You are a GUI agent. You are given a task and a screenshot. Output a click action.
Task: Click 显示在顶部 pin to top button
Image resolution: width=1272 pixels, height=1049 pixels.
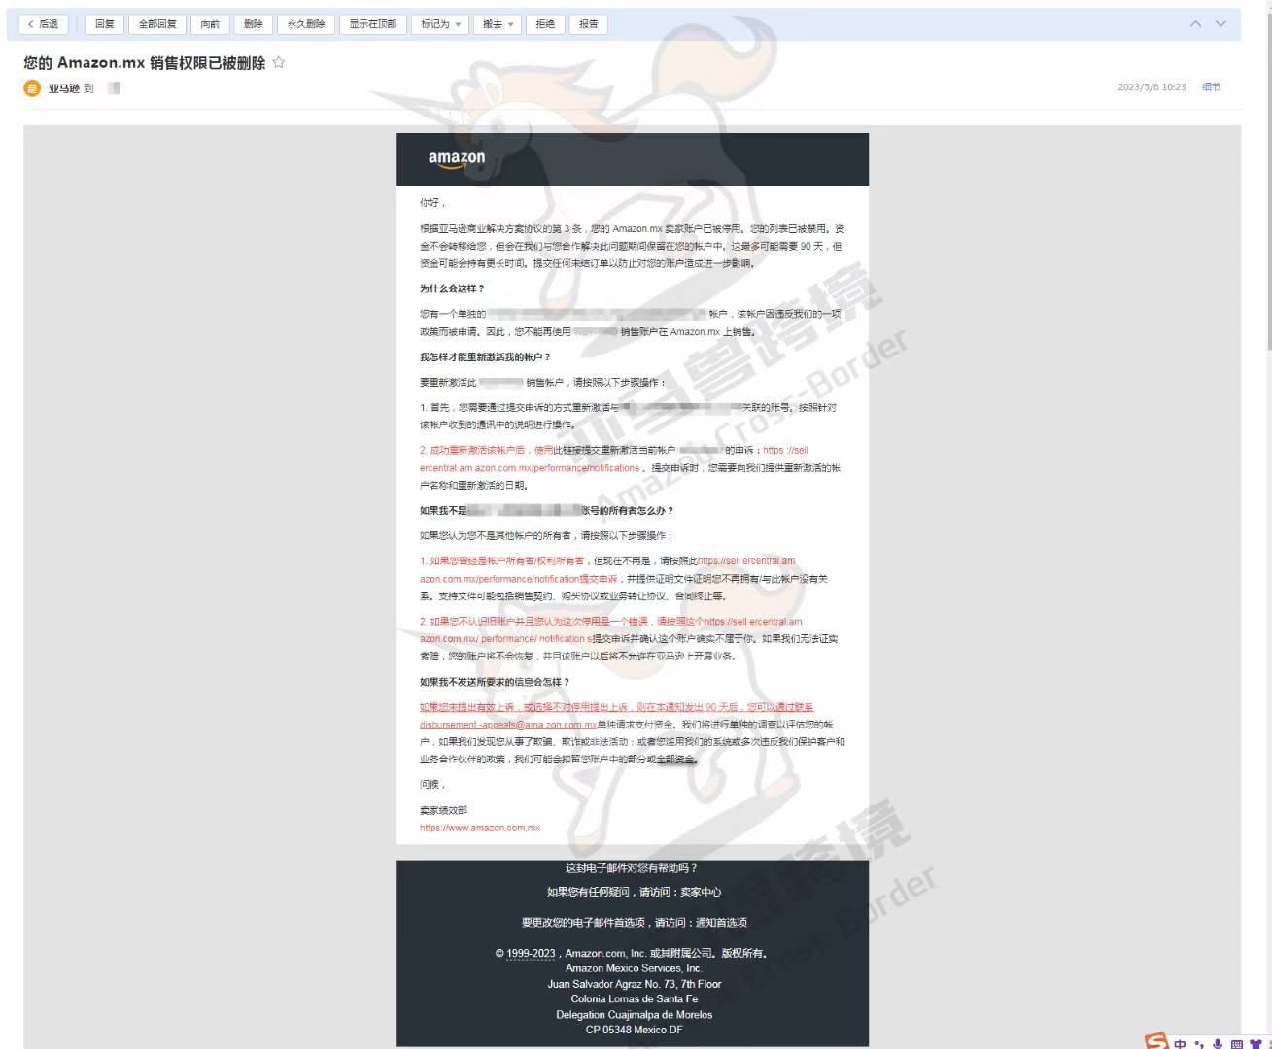373,24
